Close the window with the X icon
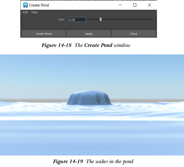The width and height of the screenshot is (184, 167). point(149,5)
